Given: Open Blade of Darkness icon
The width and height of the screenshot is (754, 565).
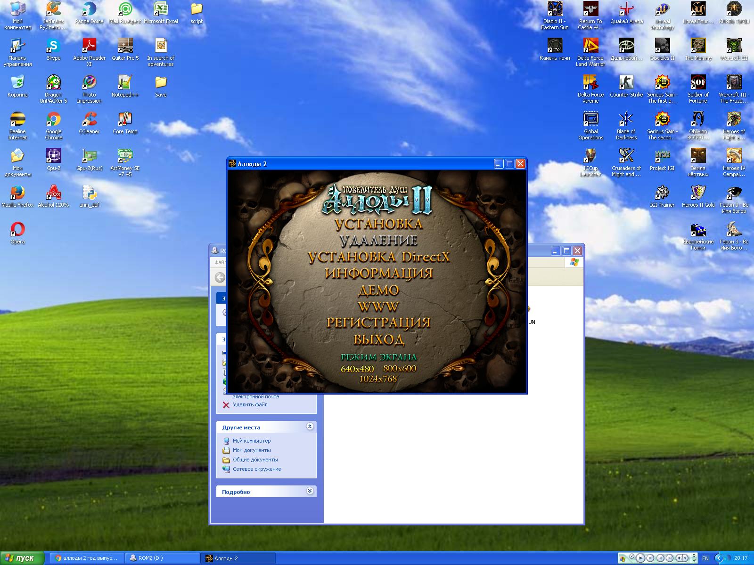Looking at the screenshot, I should (626, 126).
